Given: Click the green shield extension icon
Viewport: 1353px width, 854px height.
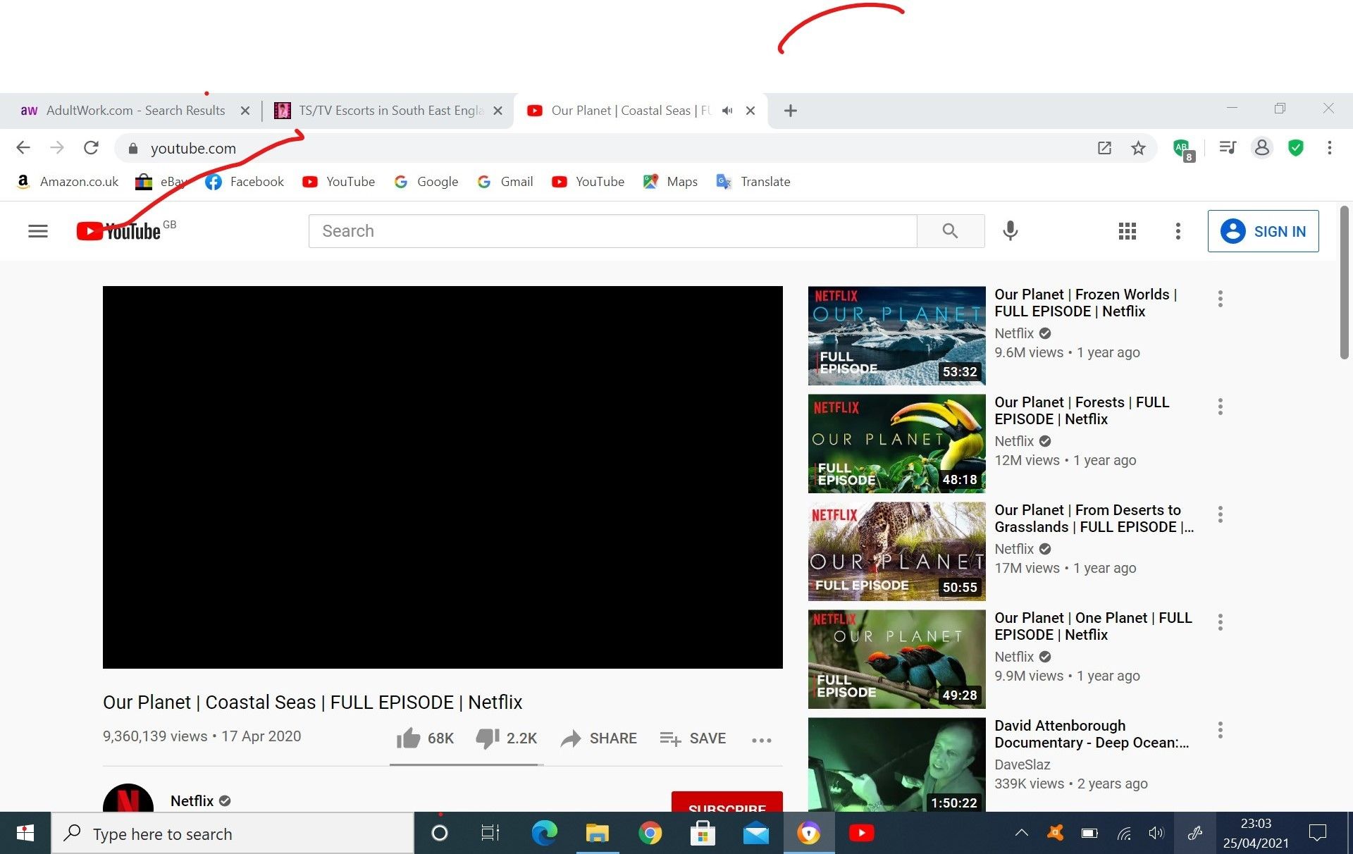Looking at the screenshot, I should pyautogui.click(x=1295, y=148).
